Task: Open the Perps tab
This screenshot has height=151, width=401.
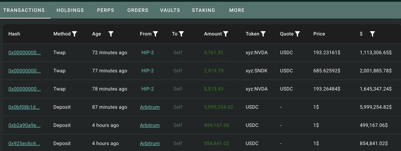Action: tap(106, 10)
